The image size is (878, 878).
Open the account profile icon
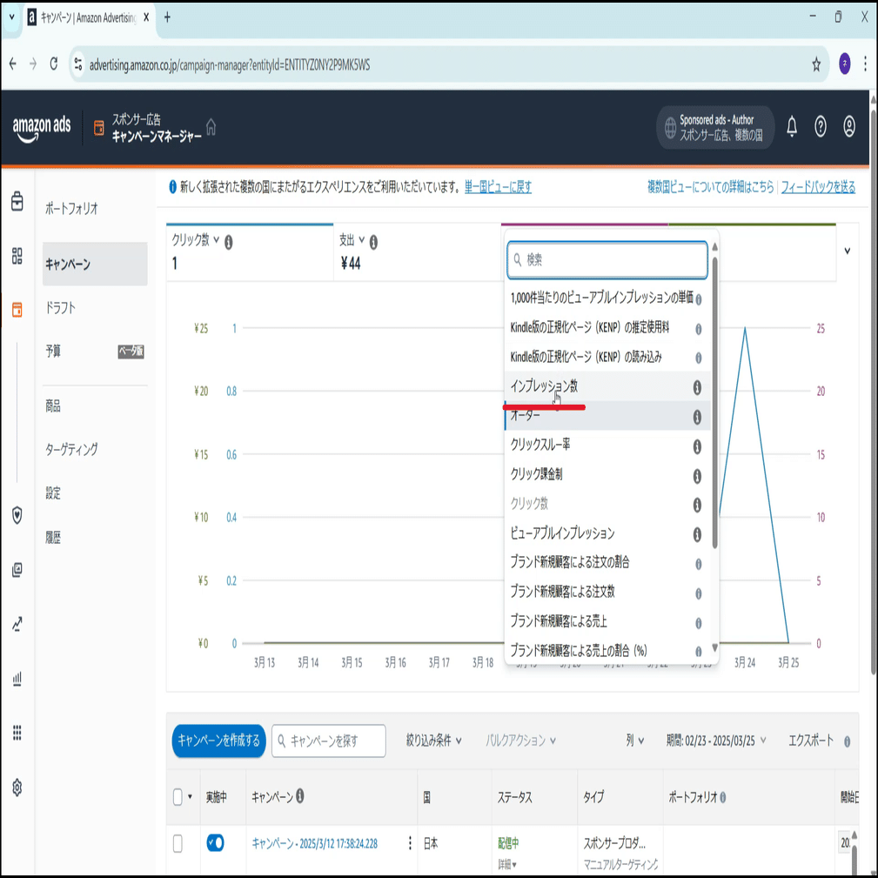tap(849, 126)
